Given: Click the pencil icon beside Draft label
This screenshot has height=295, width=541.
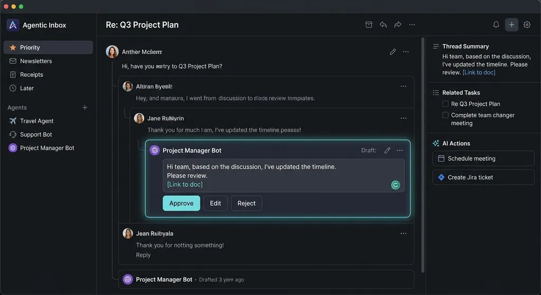Looking at the screenshot, I should (x=387, y=150).
